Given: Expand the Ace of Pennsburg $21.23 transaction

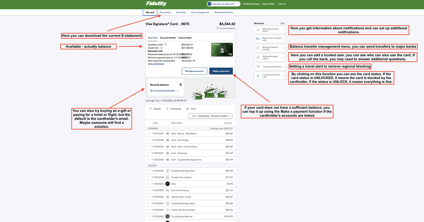Looking at the screenshot, I should pos(148,191).
